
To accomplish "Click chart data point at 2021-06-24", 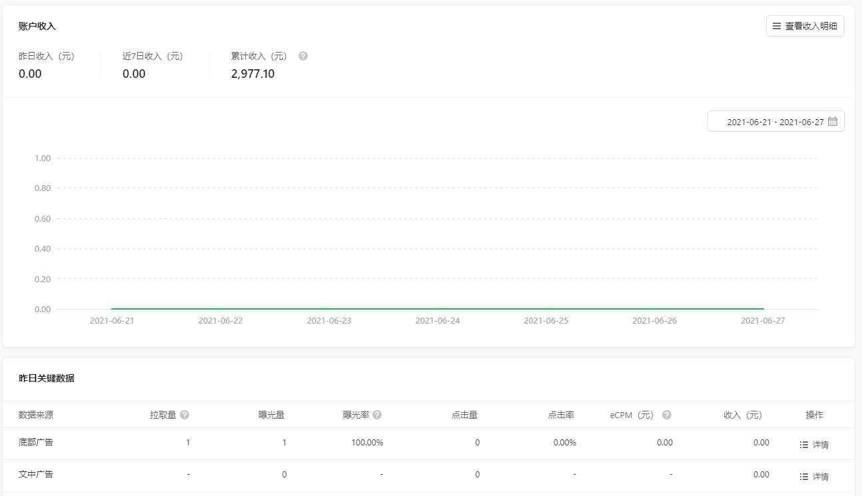I will (438, 309).
